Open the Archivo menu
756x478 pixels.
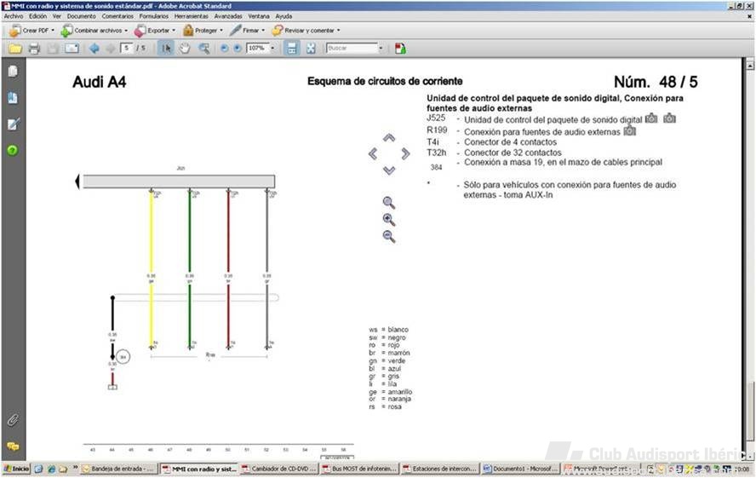pyautogui.click(x=14, y=16)
